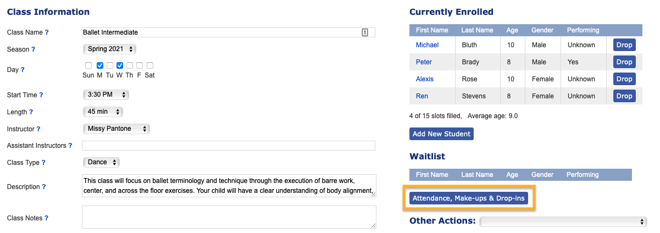The width and height of the screenshot is (660, 233).
Task: Click the help icon next to Instructor
Action: [38, 129]
